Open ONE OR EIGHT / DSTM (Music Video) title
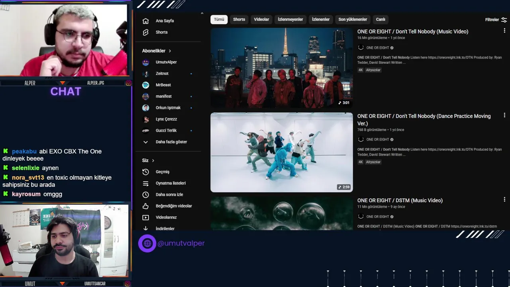 400,201
